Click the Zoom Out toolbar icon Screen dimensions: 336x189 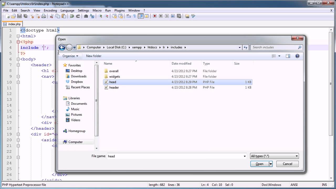(106, 16)
